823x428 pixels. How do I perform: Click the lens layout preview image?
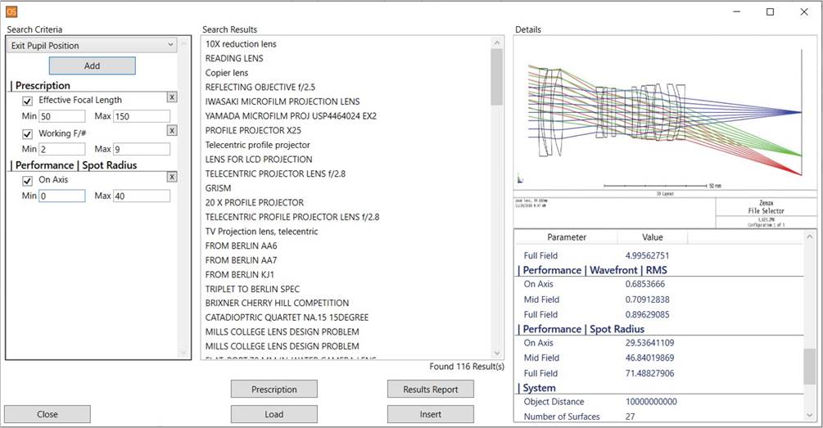pyautogui.click(x=664, y=115)
